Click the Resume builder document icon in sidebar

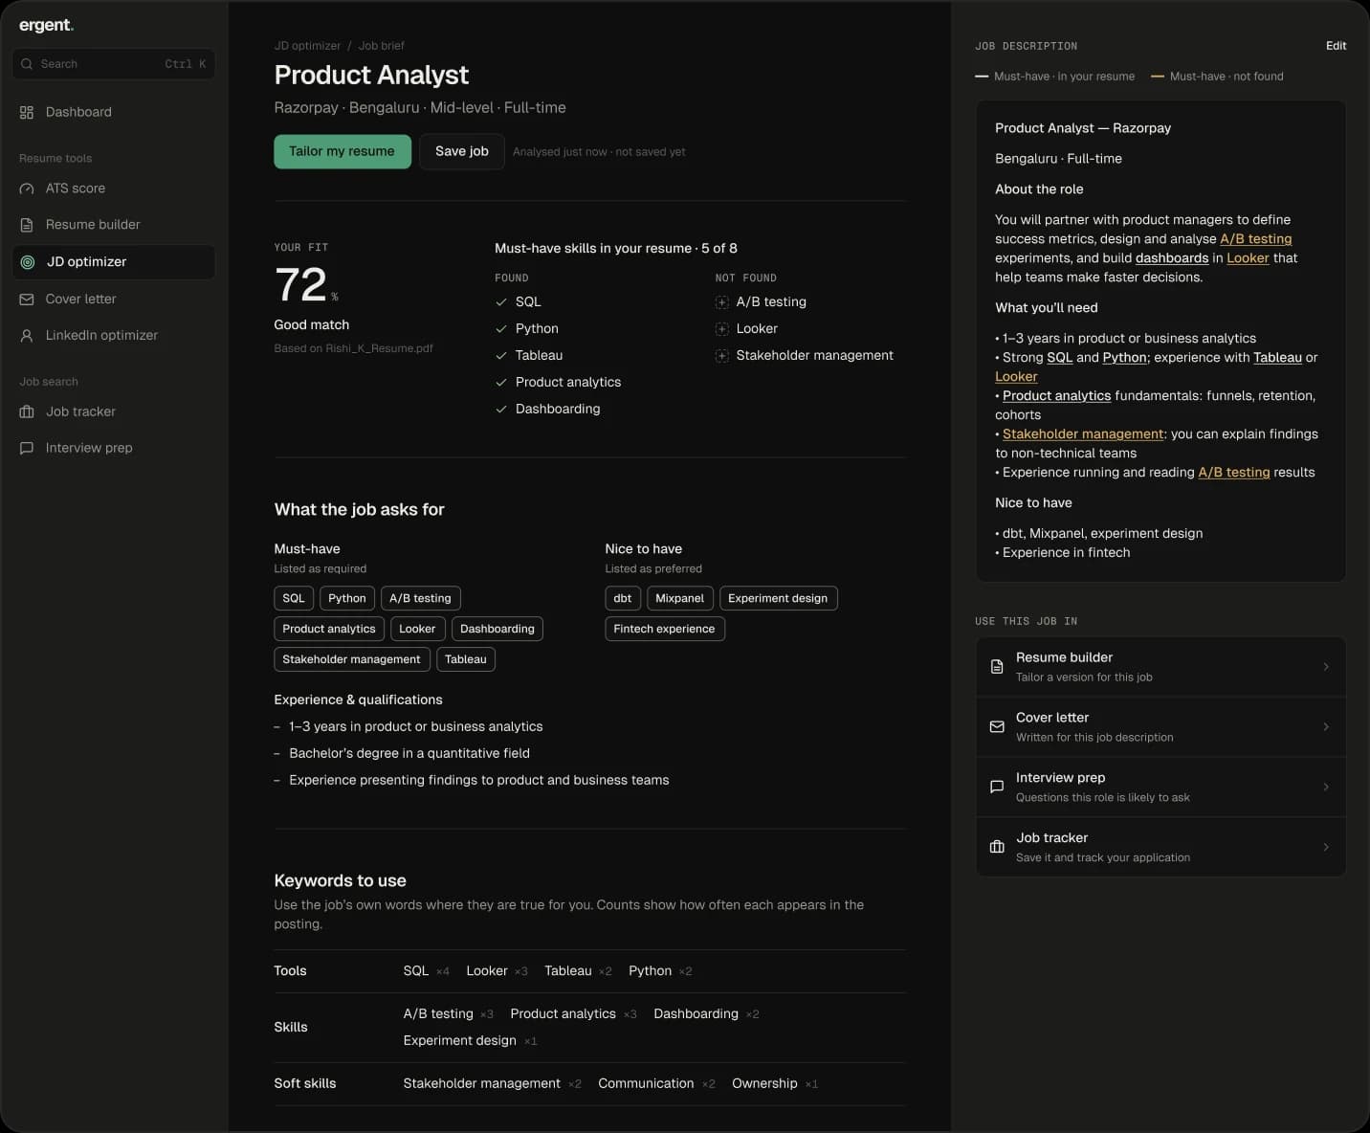click(27, 225)
